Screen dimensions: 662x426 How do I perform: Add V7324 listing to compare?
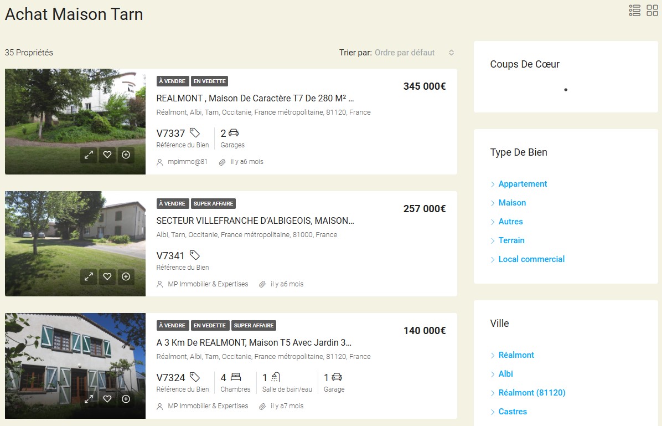pyautogui.click(x=126, y=399)
